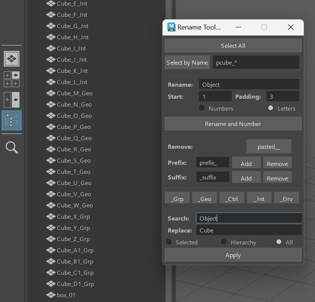Click the diamond node icon beside Cube_M_Geo
The image size is (315, 302).
tap(51, 93)
